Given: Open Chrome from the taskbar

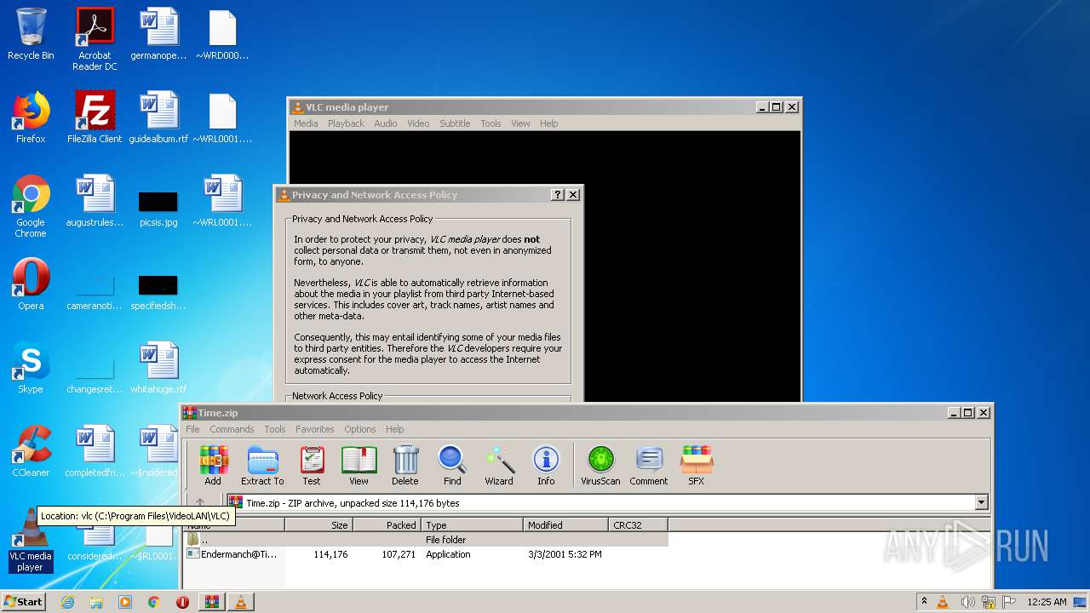Looking at the screenshot, I should pyautogui.click(x=154, y=602).
